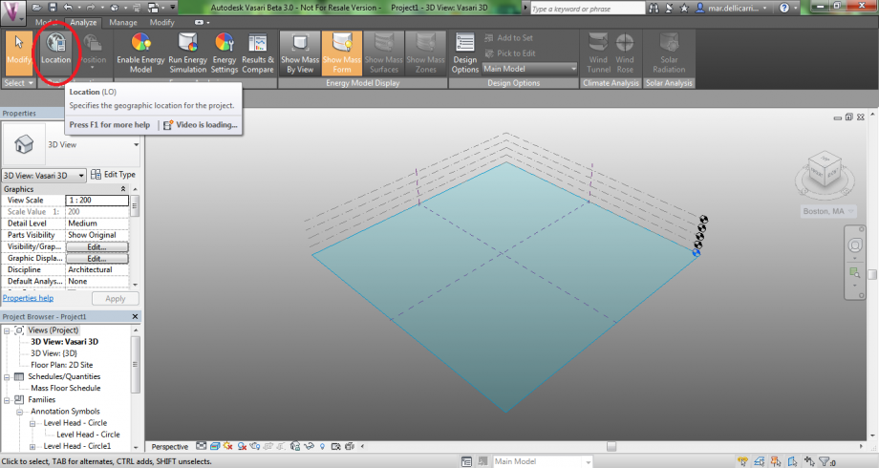Switch to the Analyze ribbon tab

click(83, 22)
